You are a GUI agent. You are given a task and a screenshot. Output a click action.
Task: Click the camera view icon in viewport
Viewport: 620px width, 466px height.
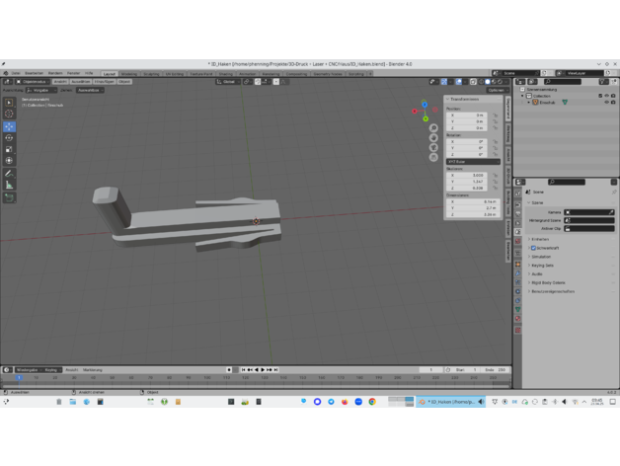tap(433, 147)
